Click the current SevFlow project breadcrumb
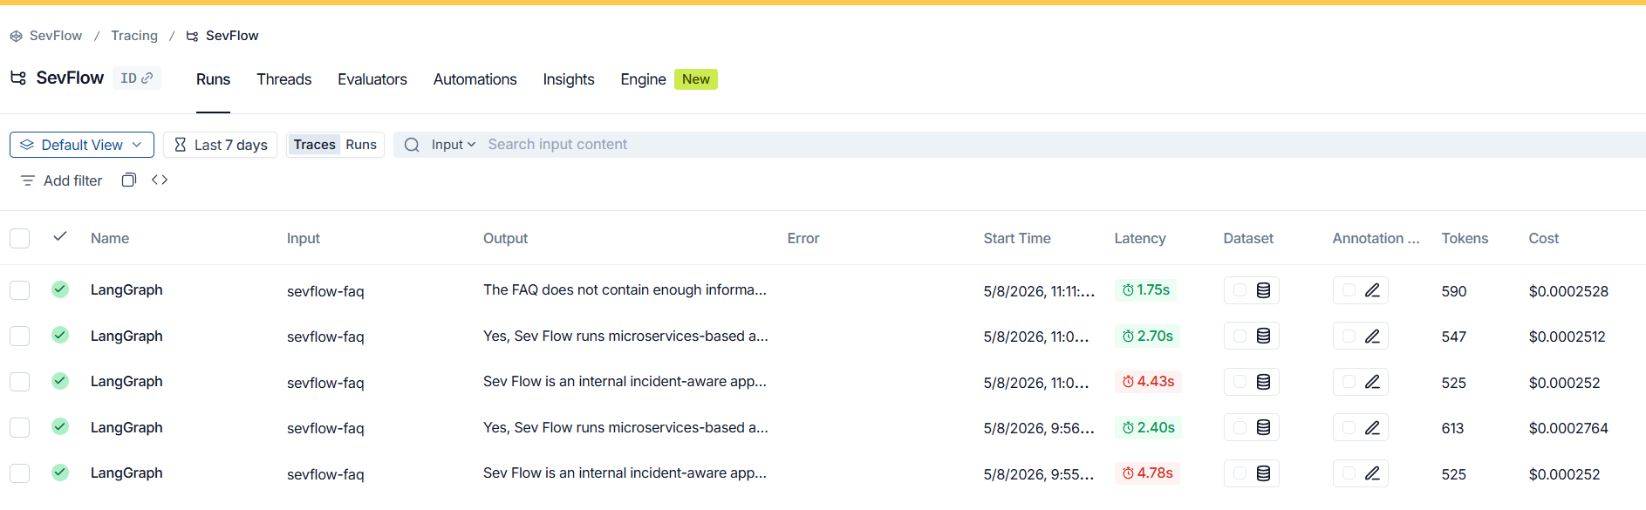The image size is (1646, 510). pos(232,36)
